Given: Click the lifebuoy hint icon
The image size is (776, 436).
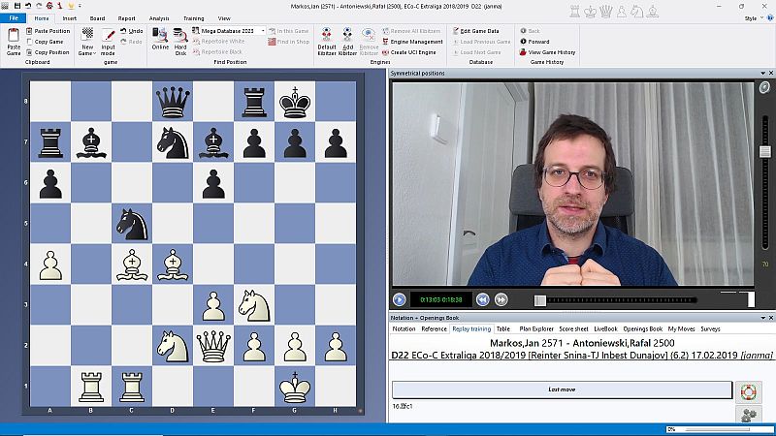Looking at the screenshot, I should 747,391.
